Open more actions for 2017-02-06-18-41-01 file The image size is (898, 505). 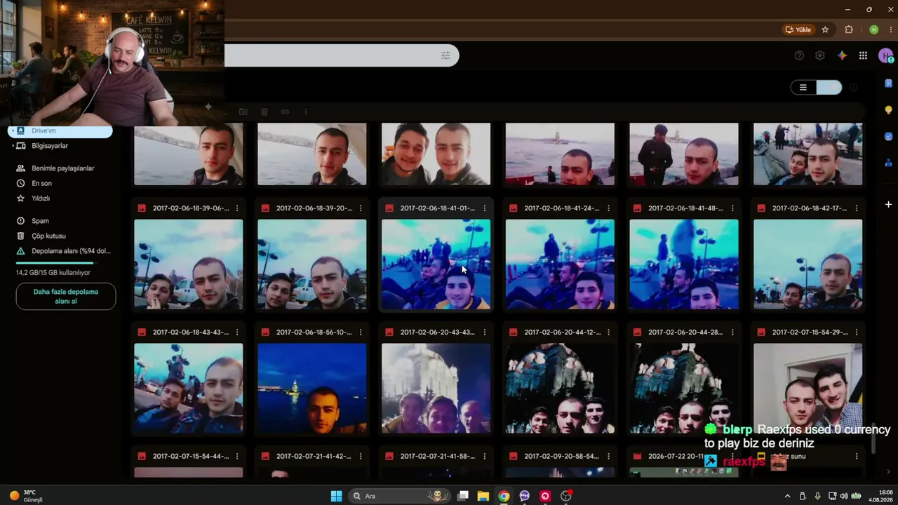pyautogui.click(x=484, y=208)
